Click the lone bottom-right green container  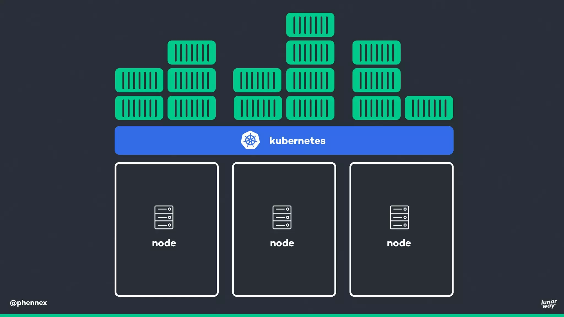pyautogui.click(x=429, y=108)
